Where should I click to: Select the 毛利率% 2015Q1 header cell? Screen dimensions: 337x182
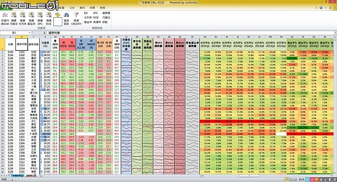[x=205, y=44]
